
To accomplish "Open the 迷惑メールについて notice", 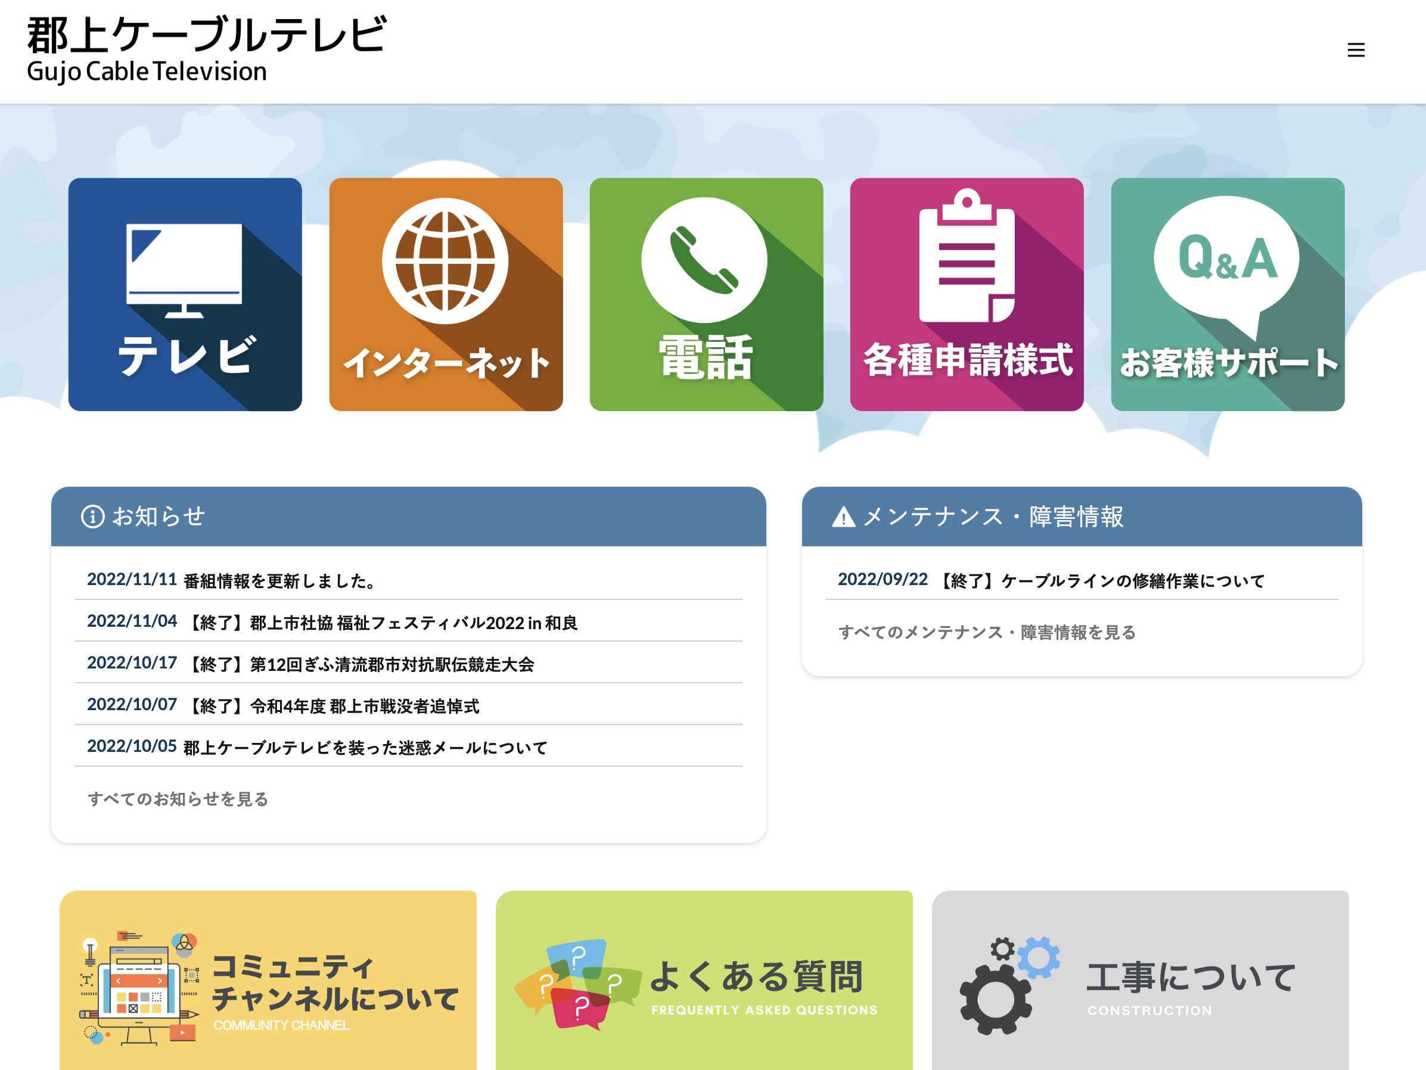I will coord(365,748).
